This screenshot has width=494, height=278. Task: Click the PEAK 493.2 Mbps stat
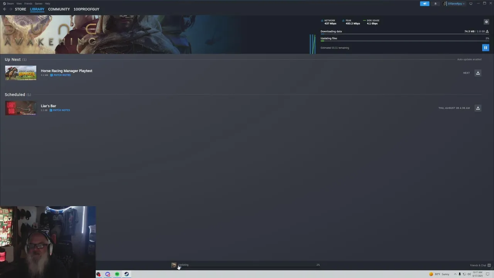(x=351, y=22)
